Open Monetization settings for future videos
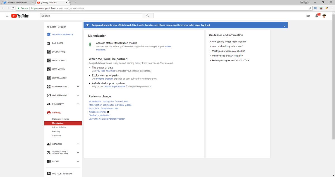 click(x=108, y=102)
